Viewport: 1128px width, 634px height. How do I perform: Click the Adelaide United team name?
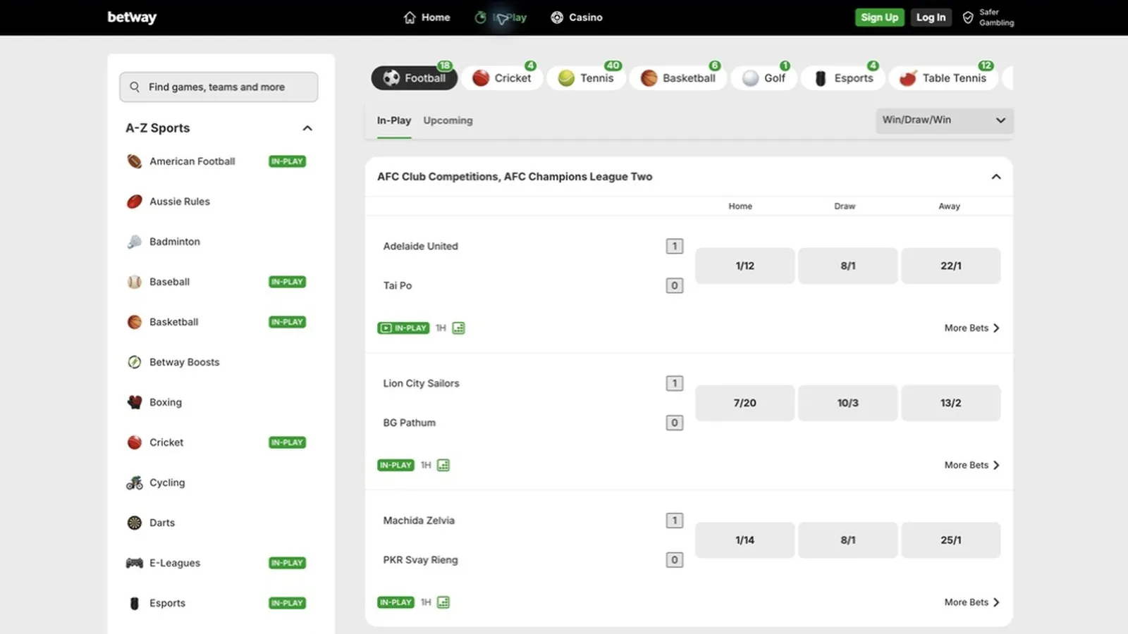point(420,247)
